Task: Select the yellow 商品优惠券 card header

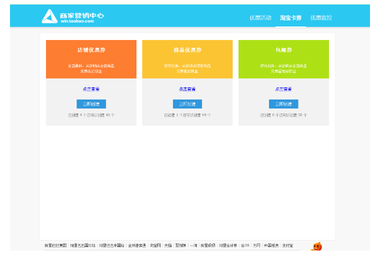Action: [x=187, y=59]
